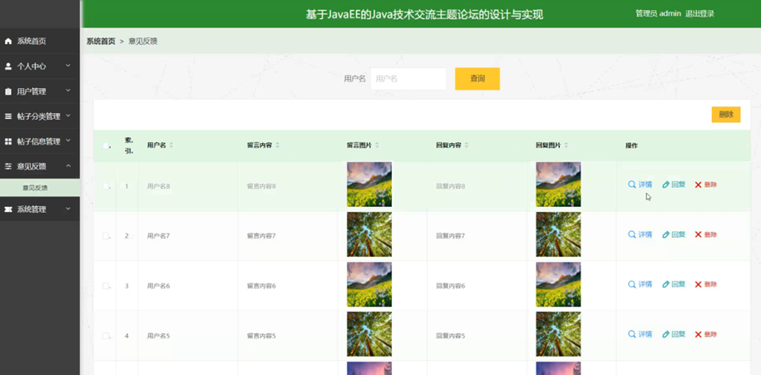Open 回复图片 thumbnail in row 用户名5
This screenshot has height=375, width=761.
(558, 334)
